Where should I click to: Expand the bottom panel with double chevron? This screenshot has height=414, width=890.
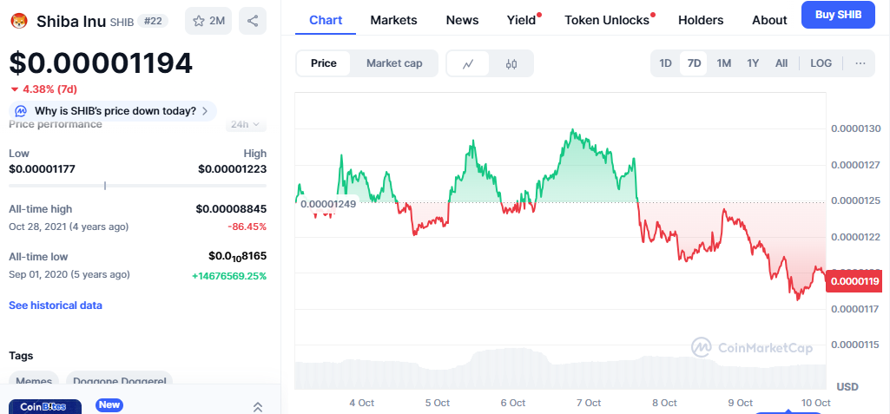258,406
